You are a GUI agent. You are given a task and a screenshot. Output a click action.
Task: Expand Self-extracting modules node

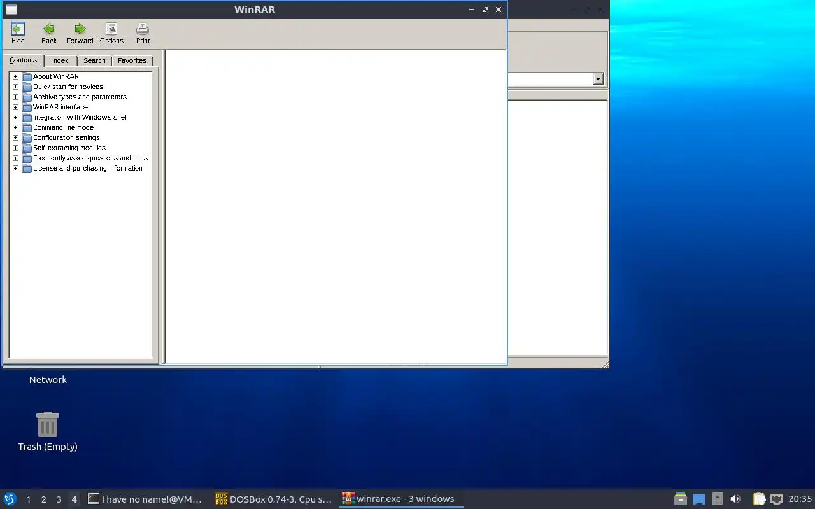click(16, 148)
